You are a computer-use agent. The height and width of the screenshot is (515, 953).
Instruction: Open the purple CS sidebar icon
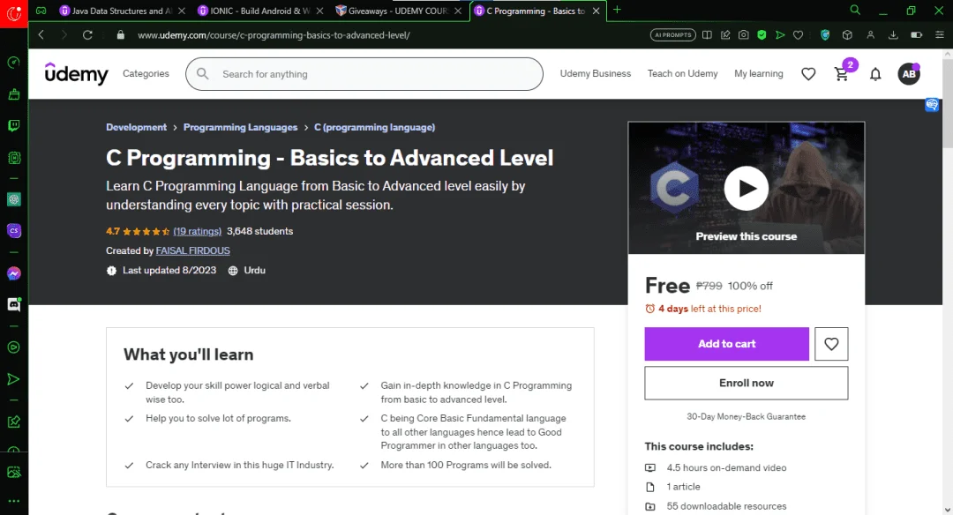[x=13, y=231]
